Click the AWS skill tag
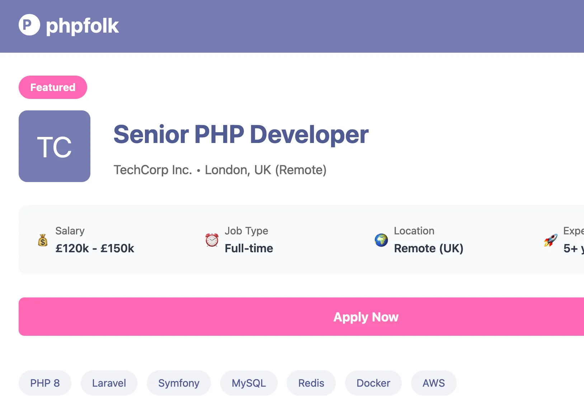 click(x=433, y=383)
